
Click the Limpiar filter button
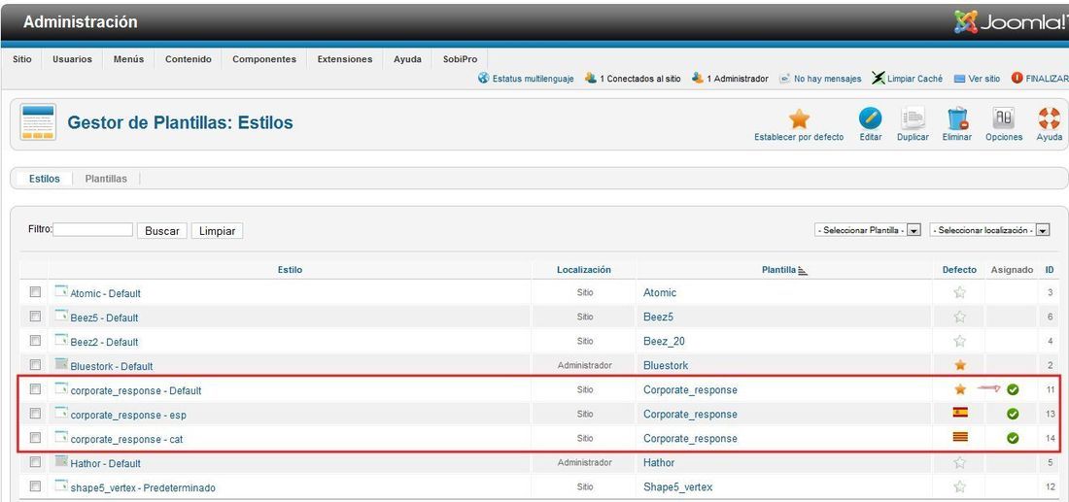217,231
